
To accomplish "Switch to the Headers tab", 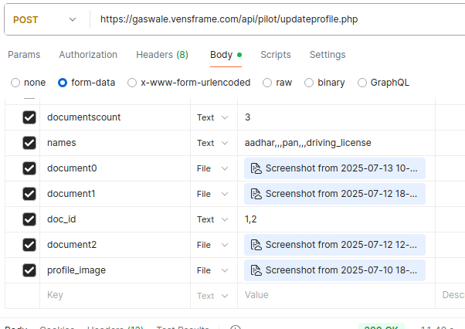I will coord(161,55).
